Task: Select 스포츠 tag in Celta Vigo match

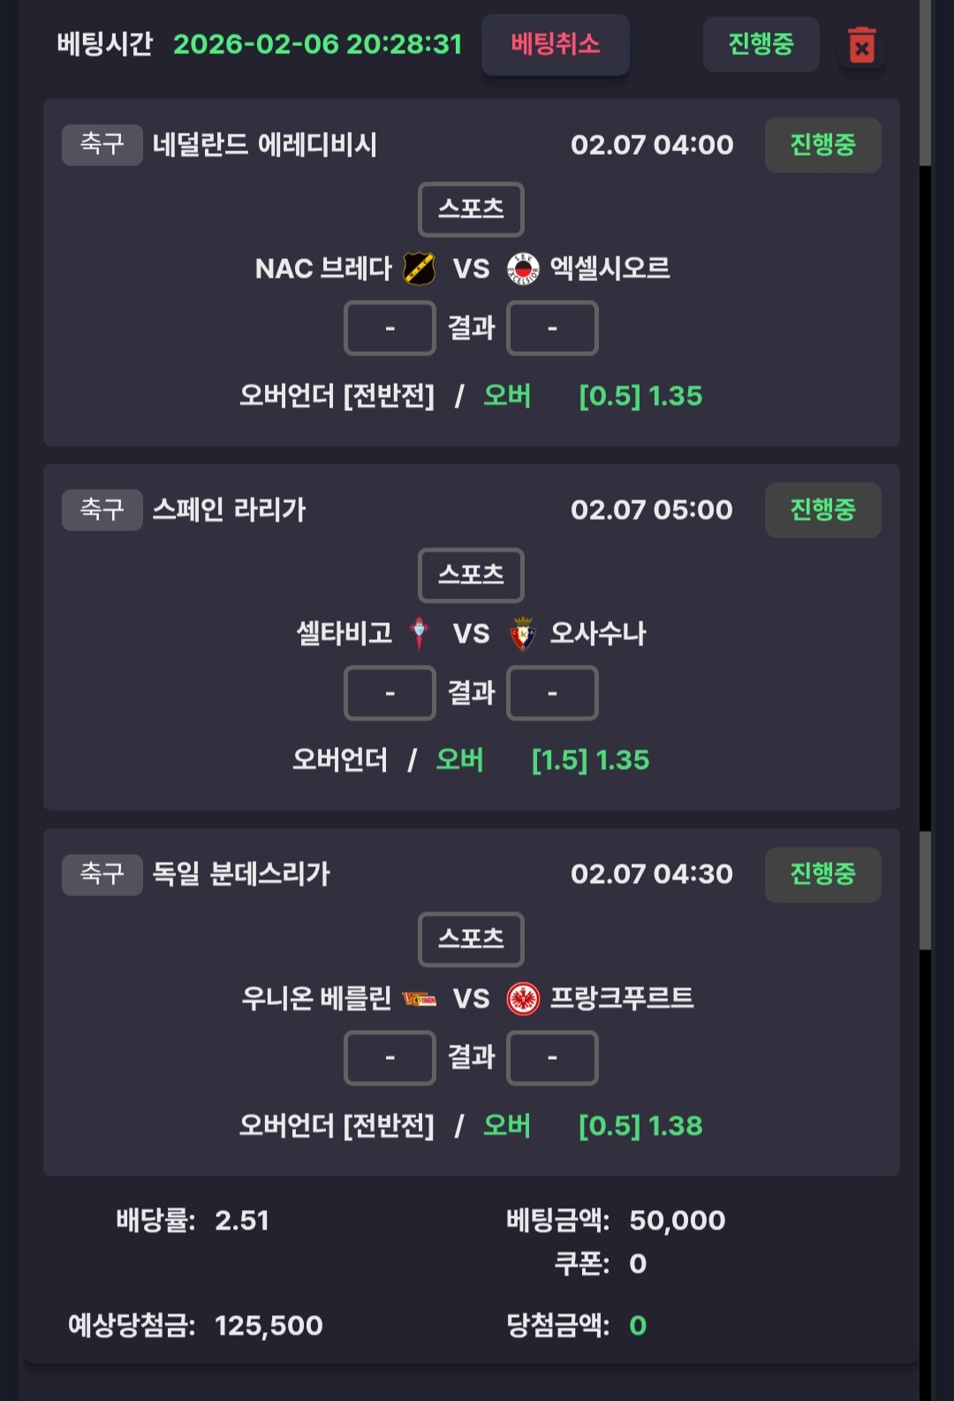Action: pyautogui.click(x=471, y=575)
